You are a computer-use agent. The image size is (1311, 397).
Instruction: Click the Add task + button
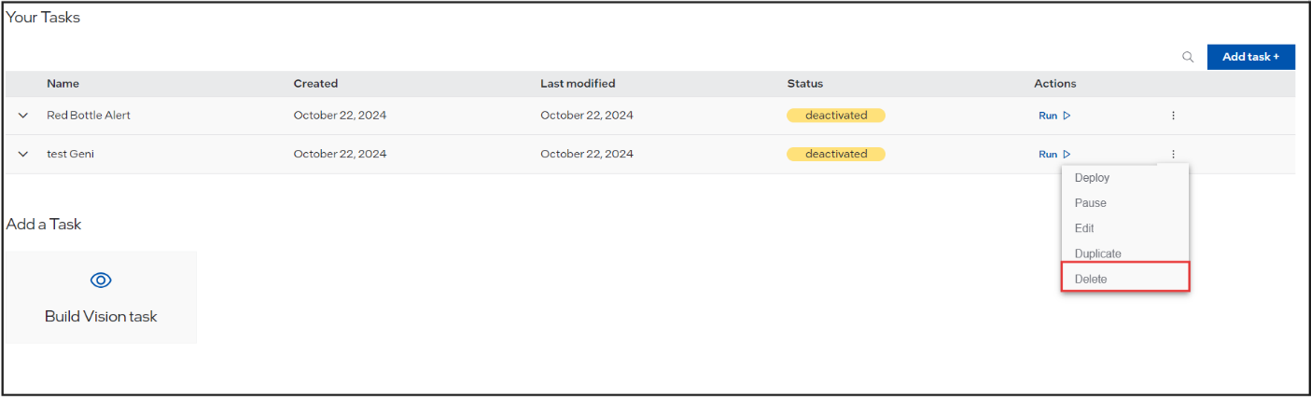point(1250,57)
